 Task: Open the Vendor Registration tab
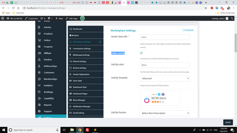pyautogui.click(x=86, y=74)
